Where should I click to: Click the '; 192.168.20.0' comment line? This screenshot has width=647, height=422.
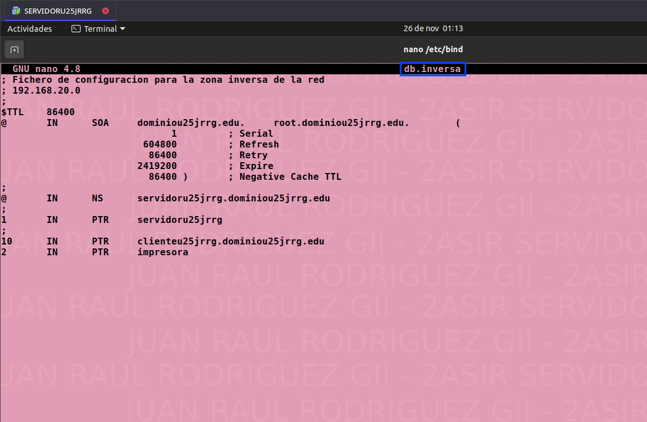(41, 90)
